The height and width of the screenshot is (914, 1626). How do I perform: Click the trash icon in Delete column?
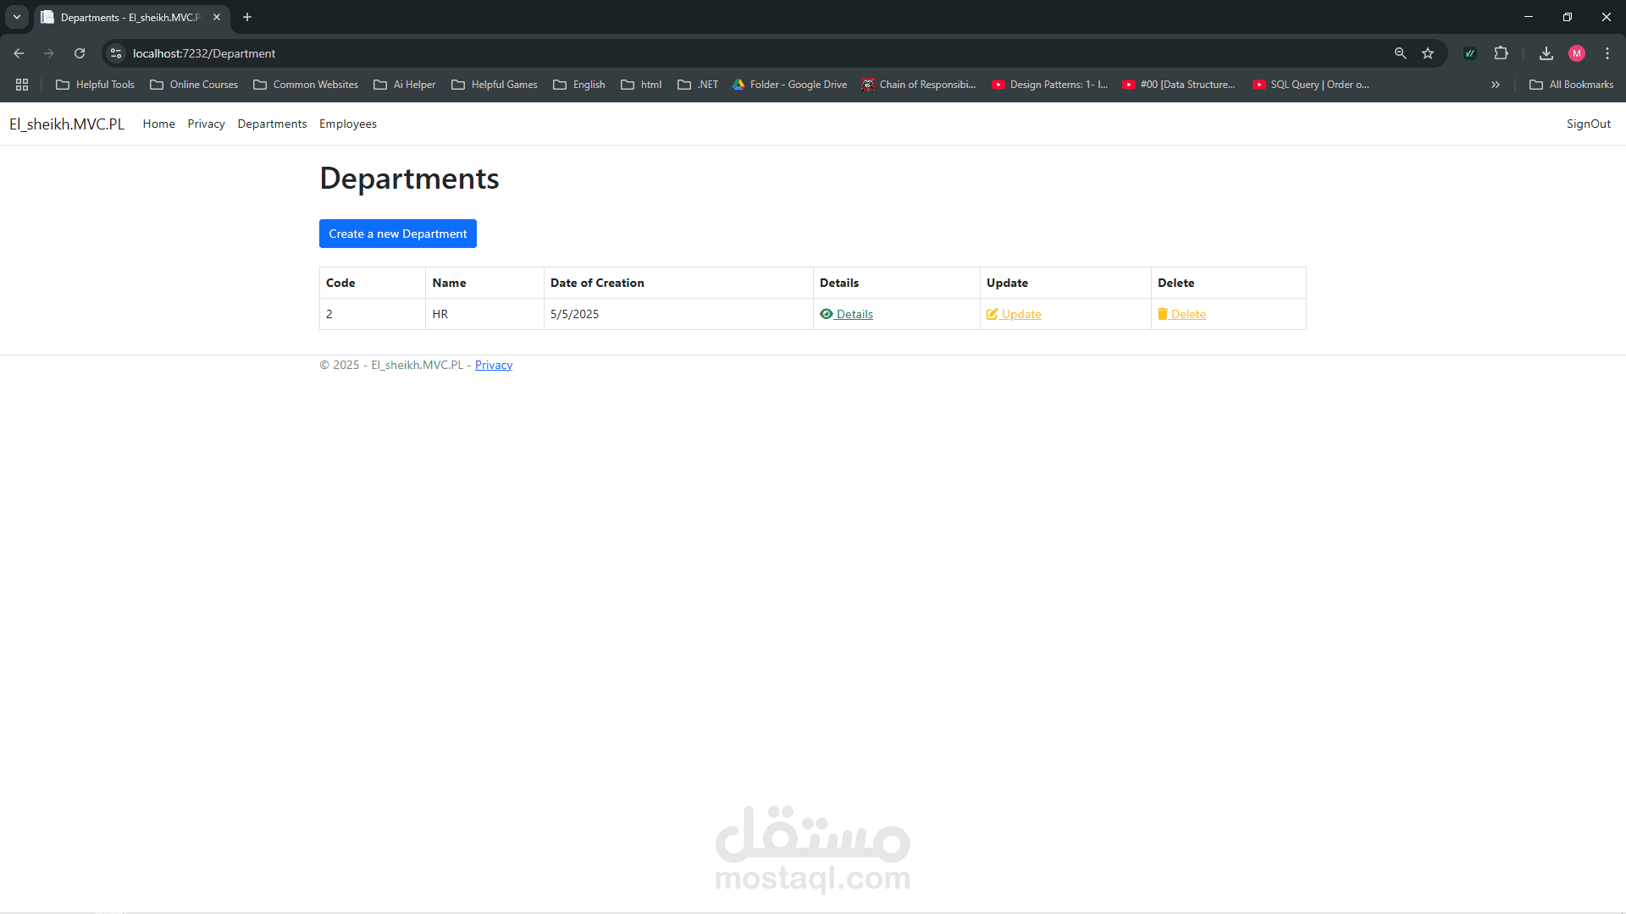tap(1162, 314)
